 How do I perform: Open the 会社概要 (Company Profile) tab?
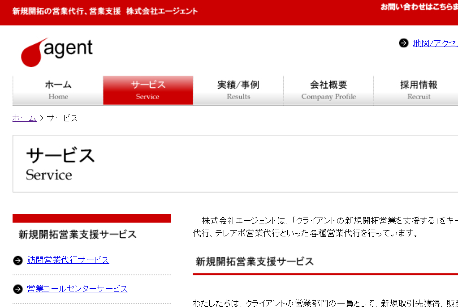(x=328, y=90)
